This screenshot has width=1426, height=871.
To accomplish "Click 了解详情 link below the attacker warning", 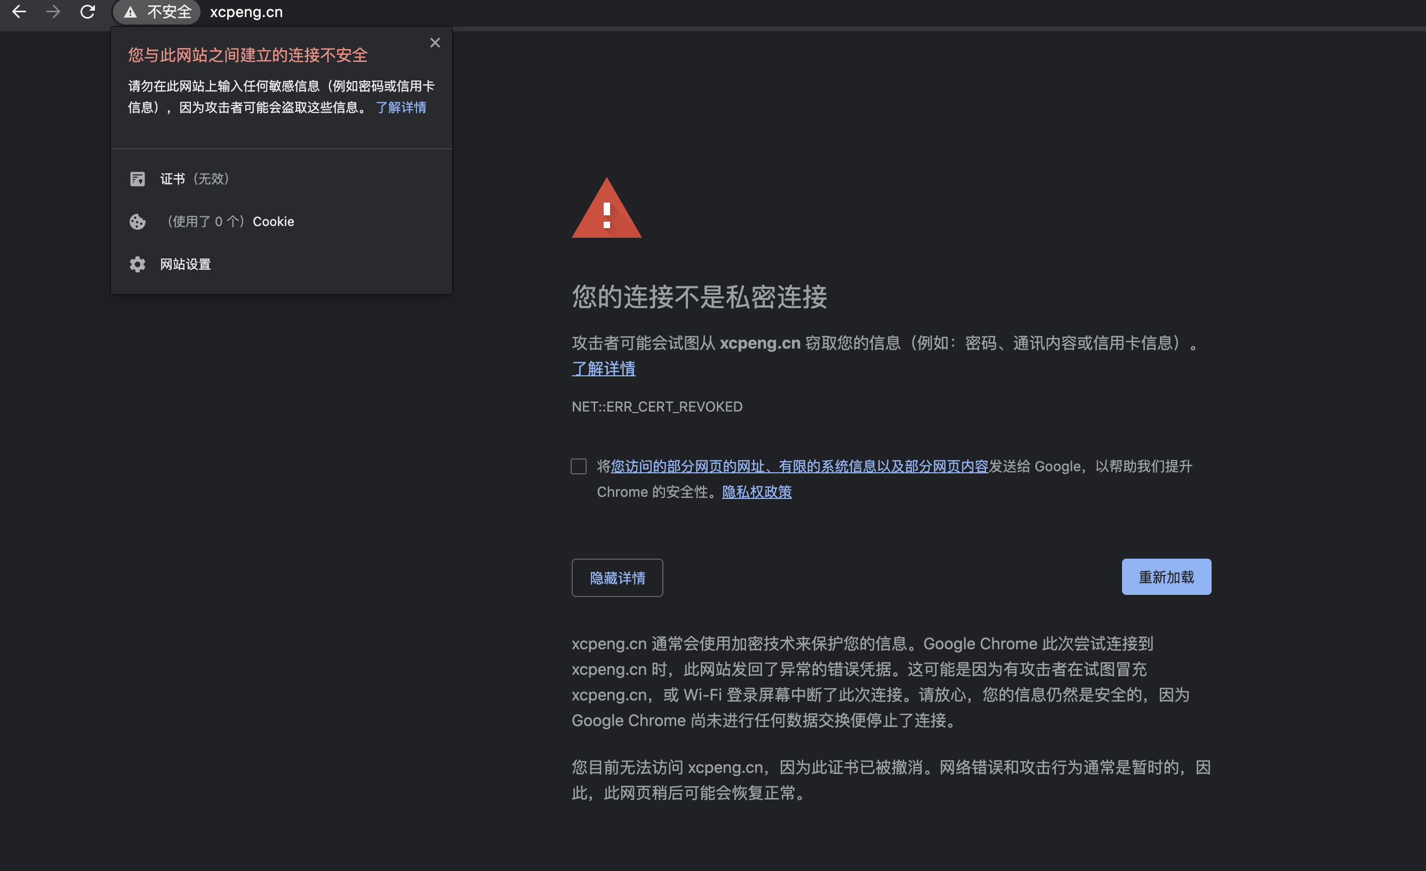I will point(603,368).
